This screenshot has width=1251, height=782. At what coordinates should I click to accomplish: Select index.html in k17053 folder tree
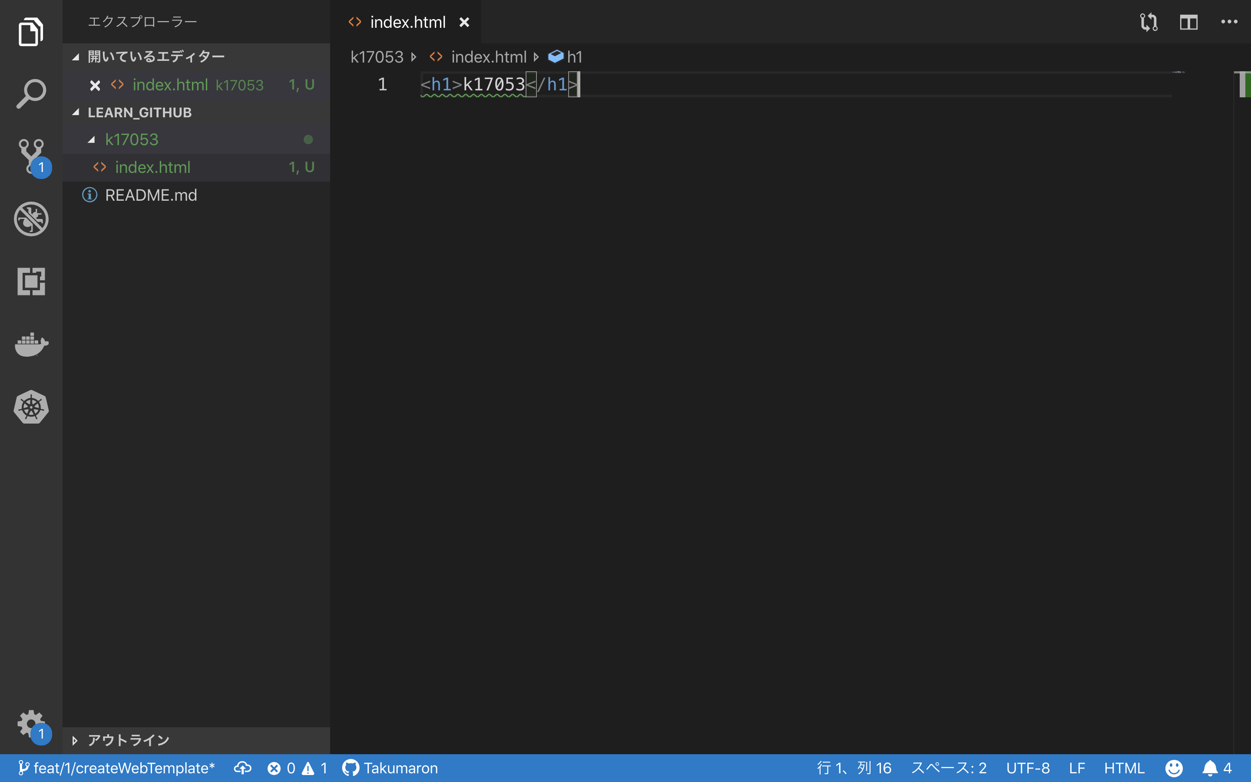click(x=196, y=167)
